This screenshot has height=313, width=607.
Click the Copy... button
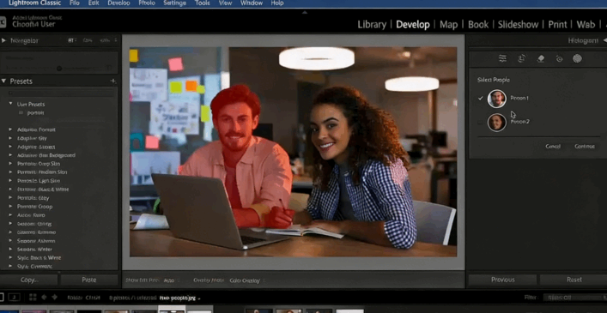point(29,280)
